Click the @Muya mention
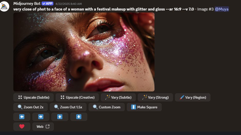The width and height of the screenshot is (241, 135). [x=222, y=9]
